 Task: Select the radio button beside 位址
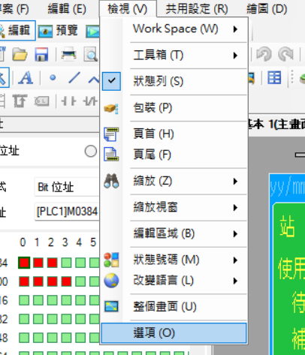click(x=91, y=151)
